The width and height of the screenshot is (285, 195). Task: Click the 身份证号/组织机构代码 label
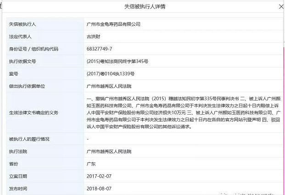click(34, 49)
